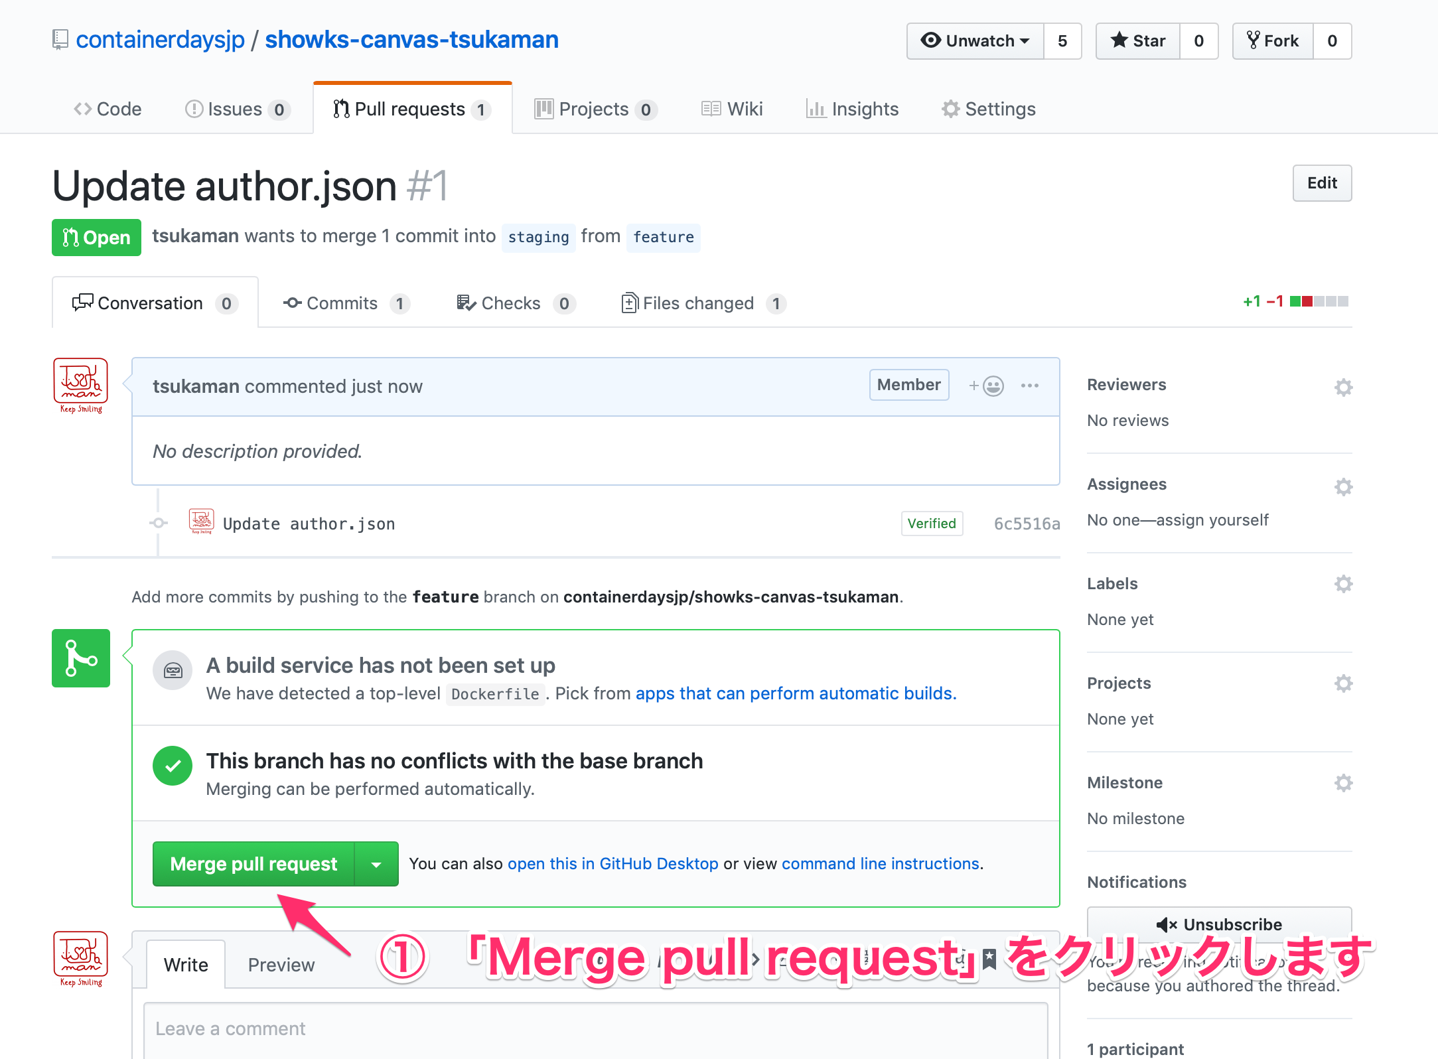The height and width of the screenshot is (1059, 1438).
Task: Switch to the Preview tab
Action: [x=281, y=964]
